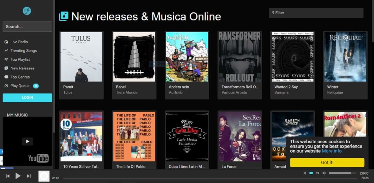This screenshot has width=374, height=183.
Task: Click the artist name Auftrieb
Action: [176, 92]
